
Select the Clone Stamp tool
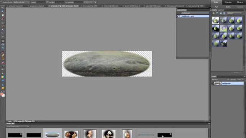coord(3,59)
